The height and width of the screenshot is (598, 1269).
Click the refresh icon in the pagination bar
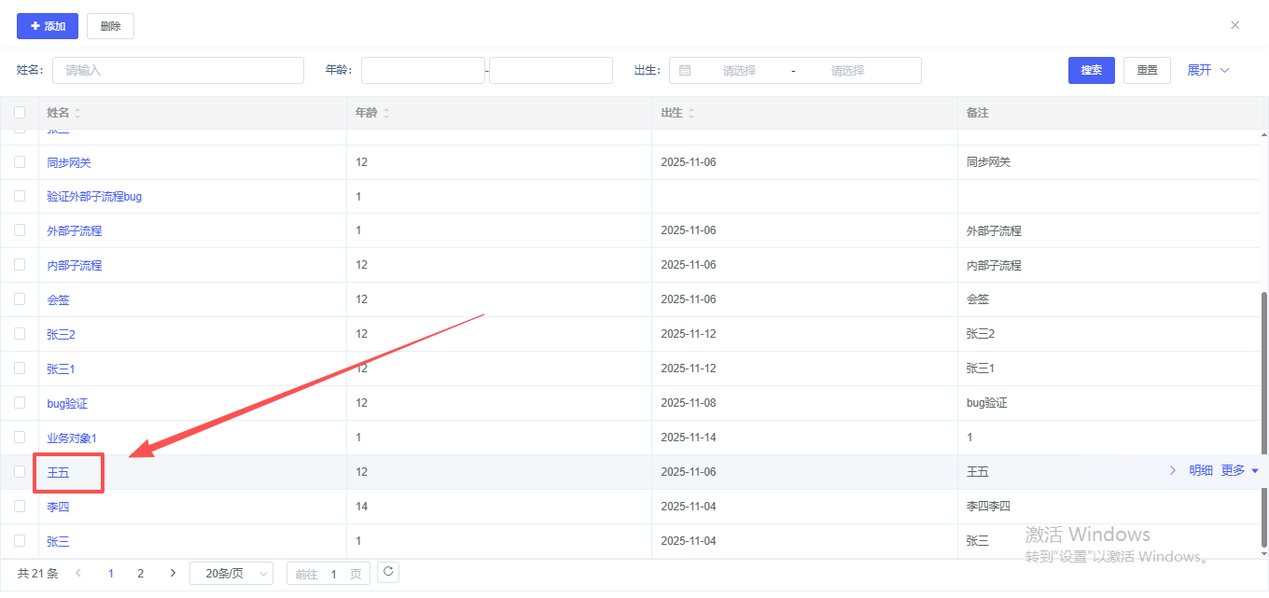(x=389, y=573)
